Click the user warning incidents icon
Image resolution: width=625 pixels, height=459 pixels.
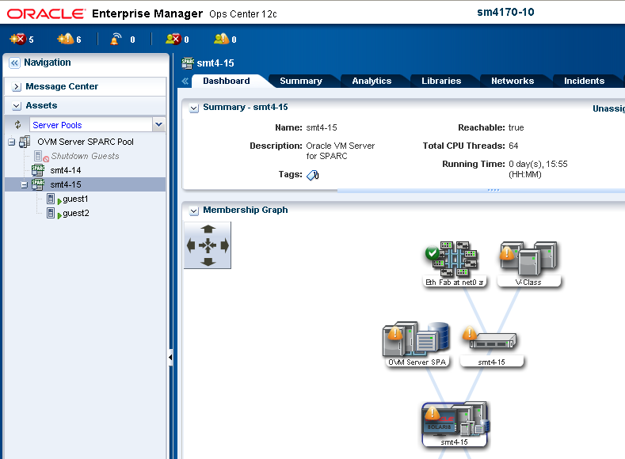(221, 39)
